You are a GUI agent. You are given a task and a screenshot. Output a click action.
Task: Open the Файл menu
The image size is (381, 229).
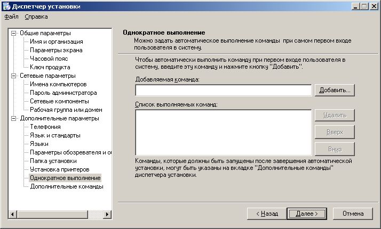coord(11,17)
